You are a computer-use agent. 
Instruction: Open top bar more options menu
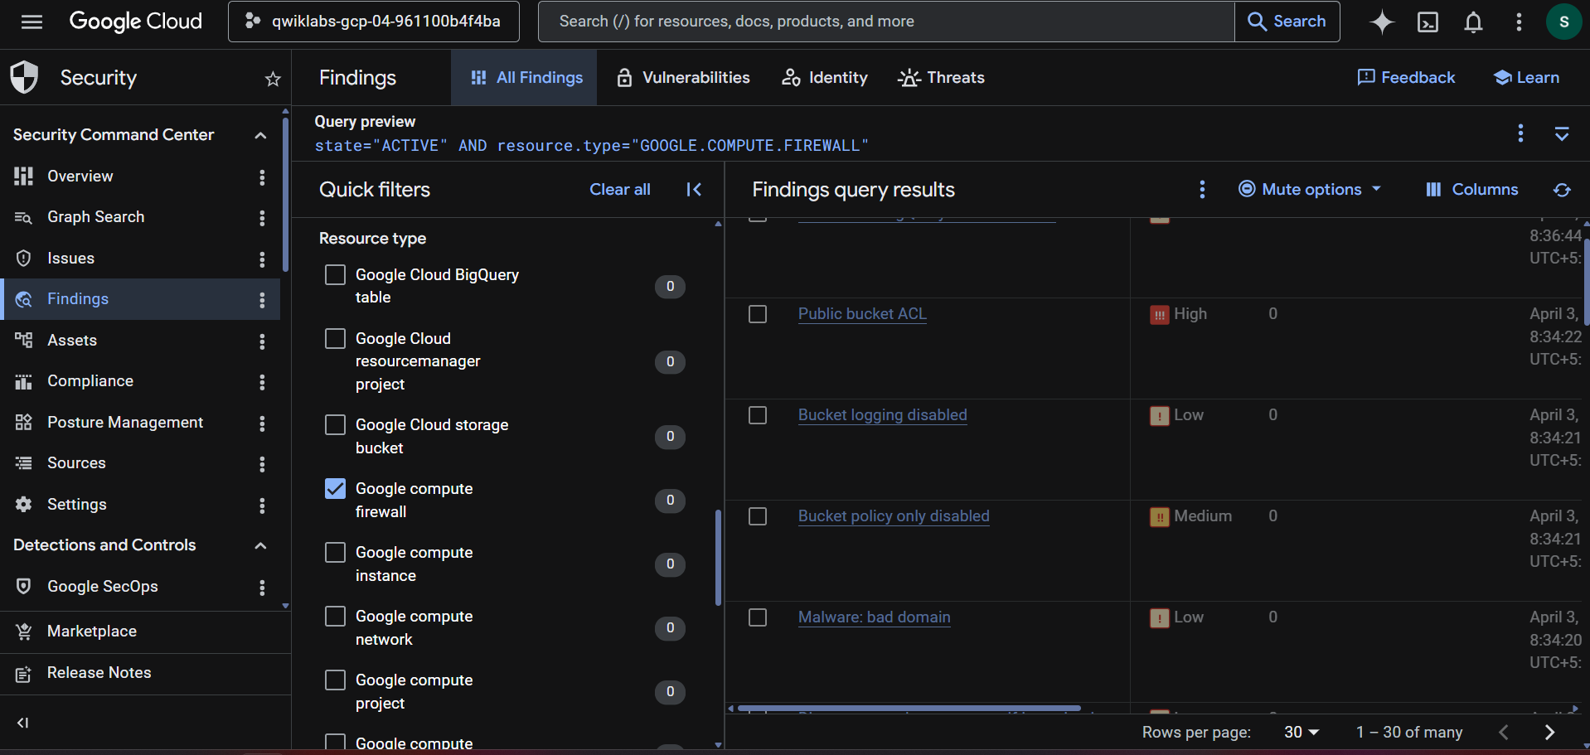[x=1519, y=22]
